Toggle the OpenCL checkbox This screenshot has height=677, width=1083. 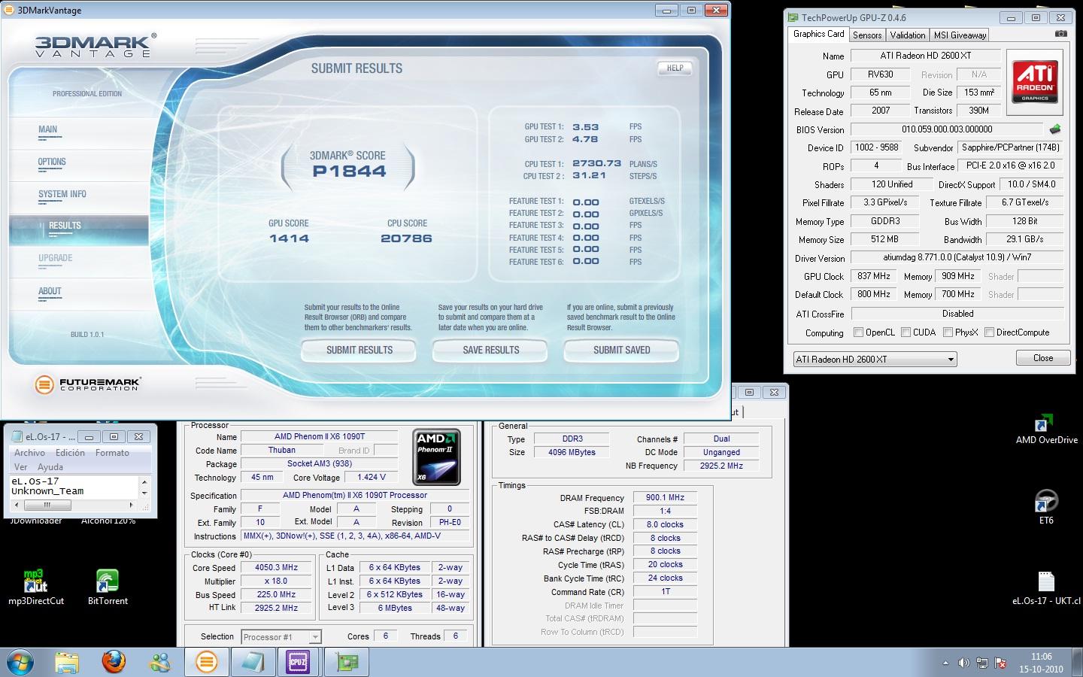858,332
